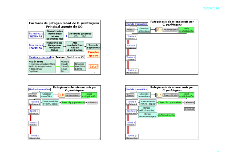Screen dimensions: 226x160
Task: Click the Toxemia Septicemia box
Action: 93,46
